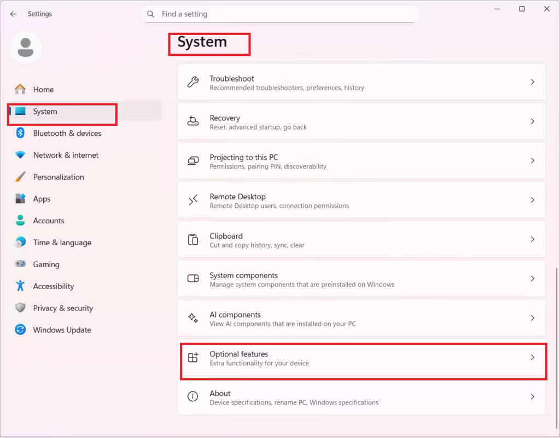Open the Recovery settings title

click(x=225, y=118)
